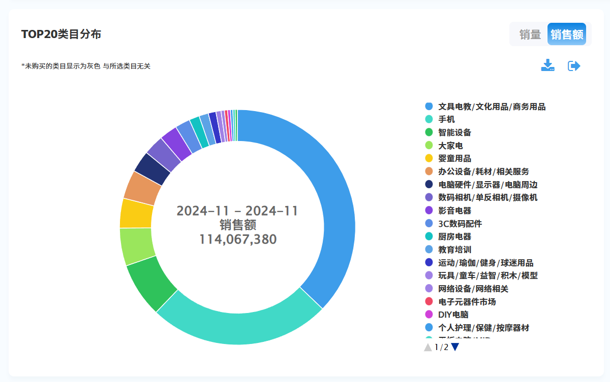The height and width of the screenshot is (382, 610).
Task: Click 运动/瑜伽/健身/球迷用品 legend label
Action: click(486, 263)
